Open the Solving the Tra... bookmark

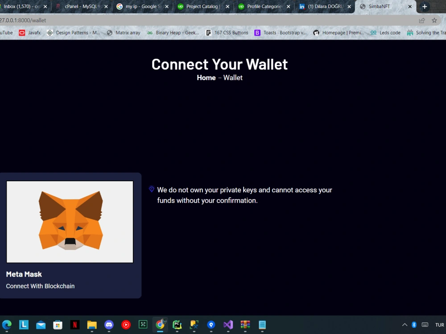click(x=426, y=33)
